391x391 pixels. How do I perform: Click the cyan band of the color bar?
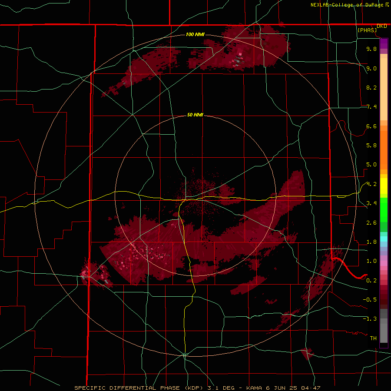pos(384,239)
